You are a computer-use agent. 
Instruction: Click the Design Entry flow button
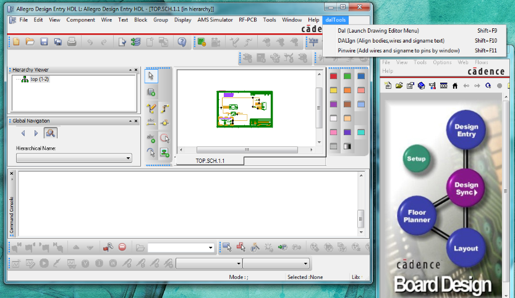[466, 130]
